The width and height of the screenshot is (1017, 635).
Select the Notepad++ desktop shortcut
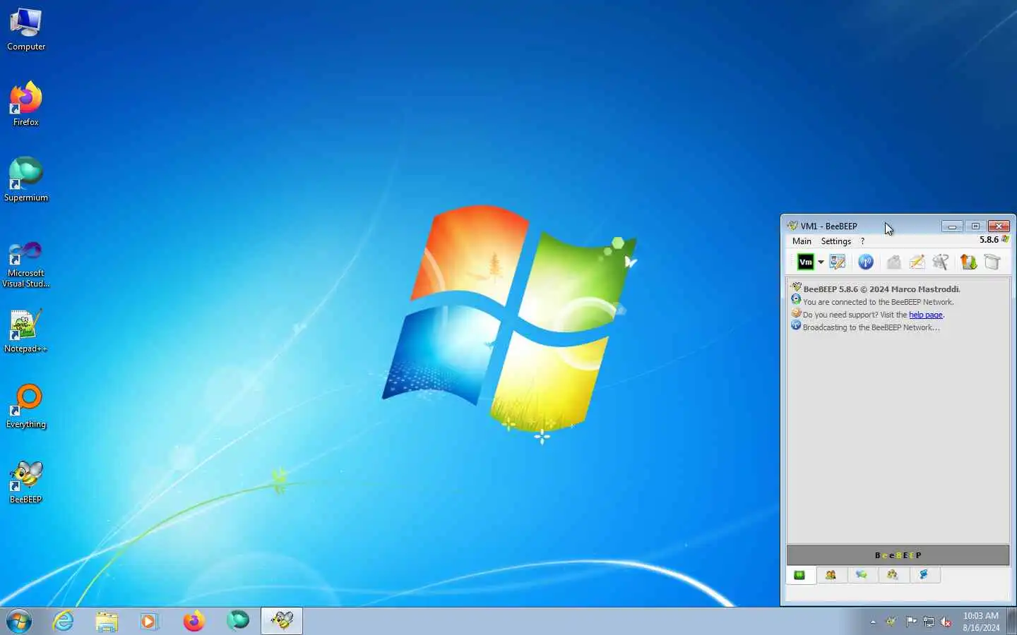[26, 331]
